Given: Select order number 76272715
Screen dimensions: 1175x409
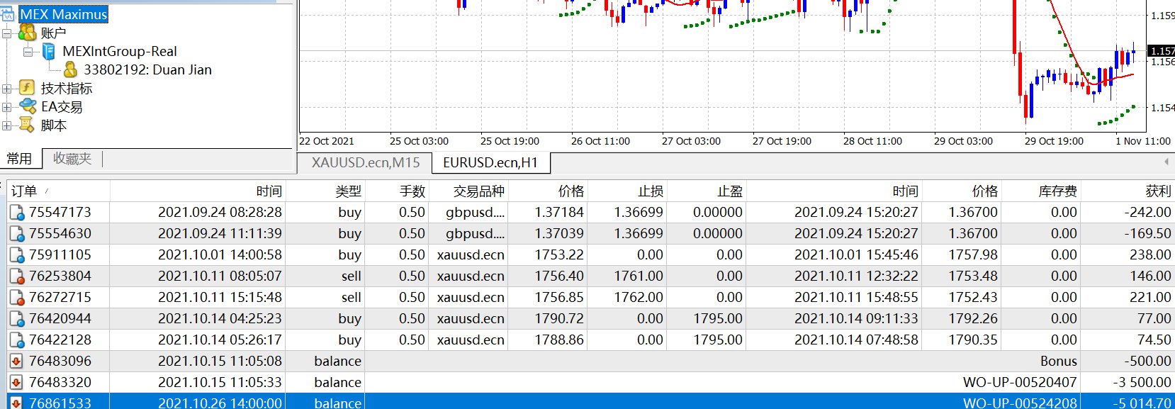Looking at the screenshot, I should point(60,297).
